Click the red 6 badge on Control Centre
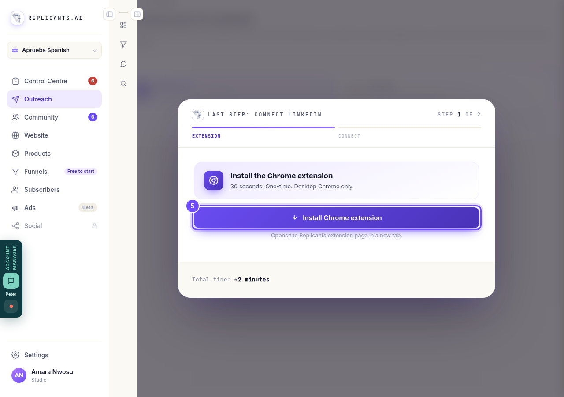564x397 pixels. (x=93, y=81)
